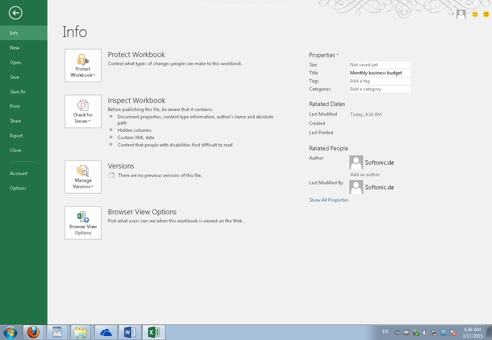Open the Export page in the sidebar
492x340 pixels.
[x=24, y=136]
